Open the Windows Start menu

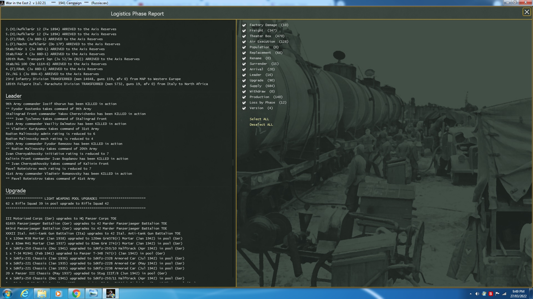[x=7, y=293]
